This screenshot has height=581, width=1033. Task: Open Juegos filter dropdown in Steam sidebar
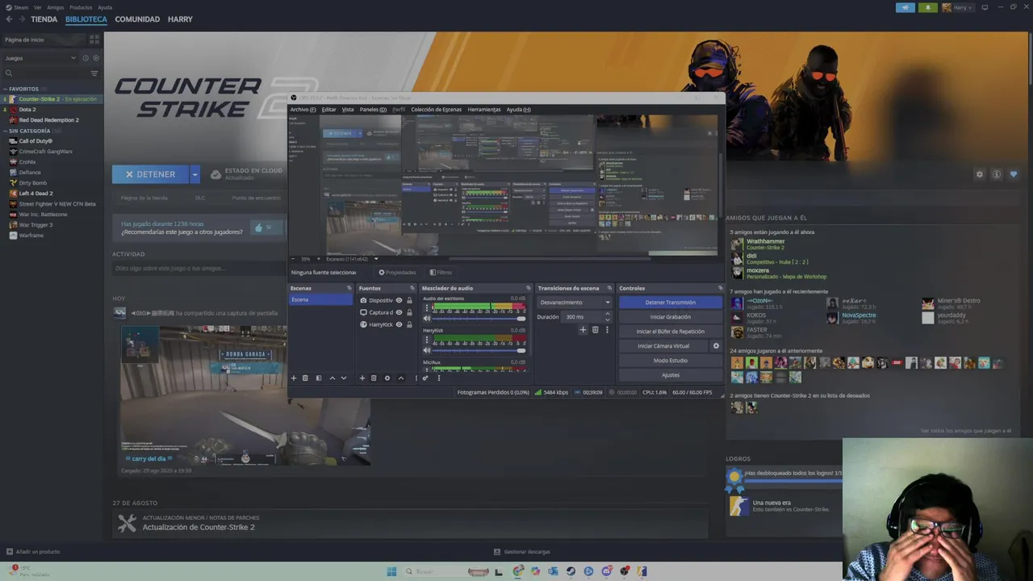pyautogui.click(x=40, y=58)
